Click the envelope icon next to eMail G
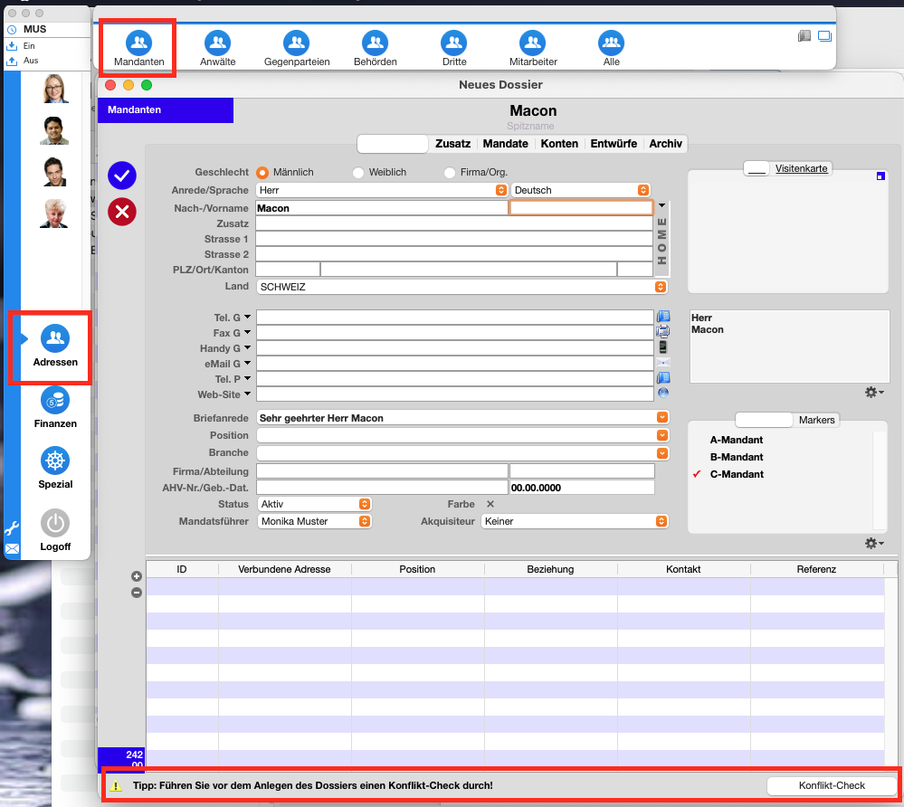 point(663,363)
